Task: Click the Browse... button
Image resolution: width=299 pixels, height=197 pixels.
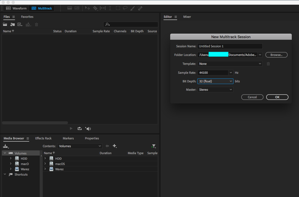Action: (276, 55)
